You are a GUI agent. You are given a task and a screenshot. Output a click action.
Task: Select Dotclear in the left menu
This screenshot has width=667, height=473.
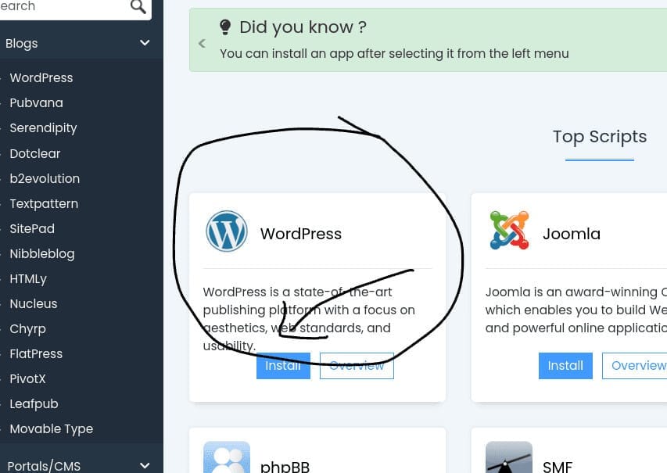[x=35, y=153]
